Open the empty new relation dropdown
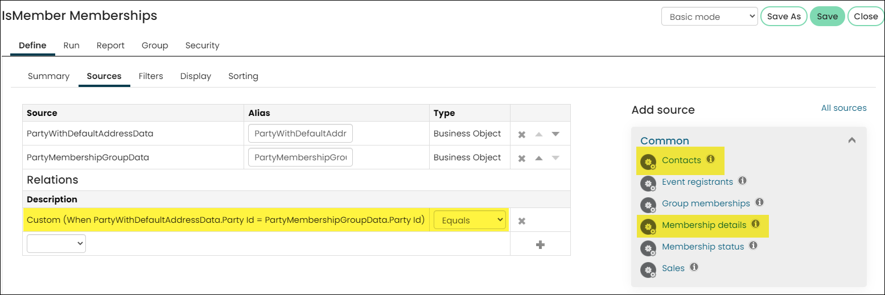Image resolution: width=885 pixels, height=295 pixels. [x=56, y=244]
